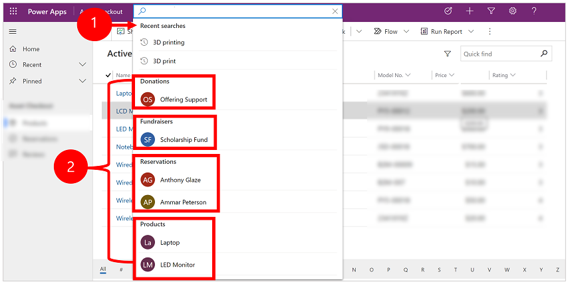The image size is (570, 284).
Task: Click the Power Apps brand title
Action: point(47,11)
